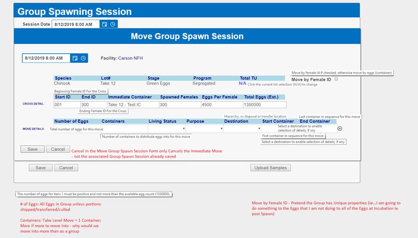Click the outer session Cancel button
Image resolution: width=418 pixels, height=238 pixels.
66,168
